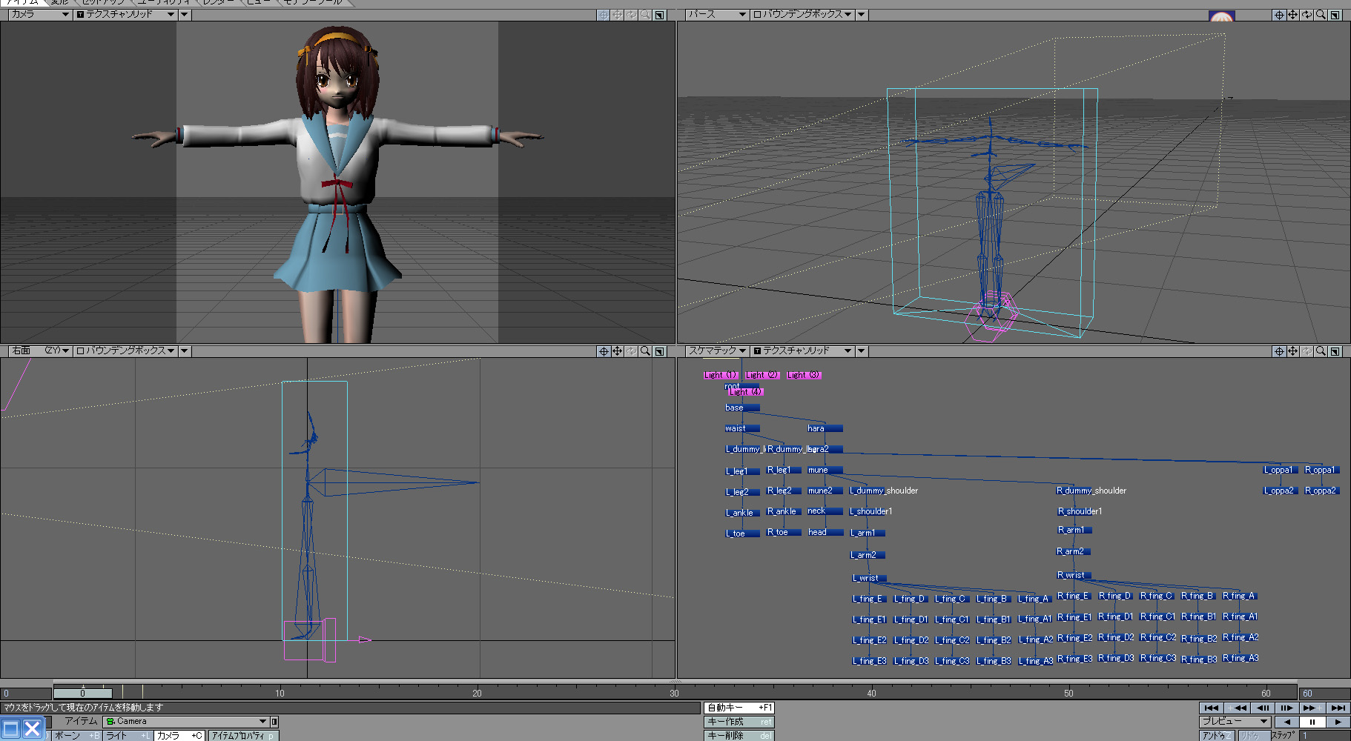The width and height of the screenshot is (1351, 741).
Task: Switch to ライト (light) edit mode
Action: coord(128,736)
